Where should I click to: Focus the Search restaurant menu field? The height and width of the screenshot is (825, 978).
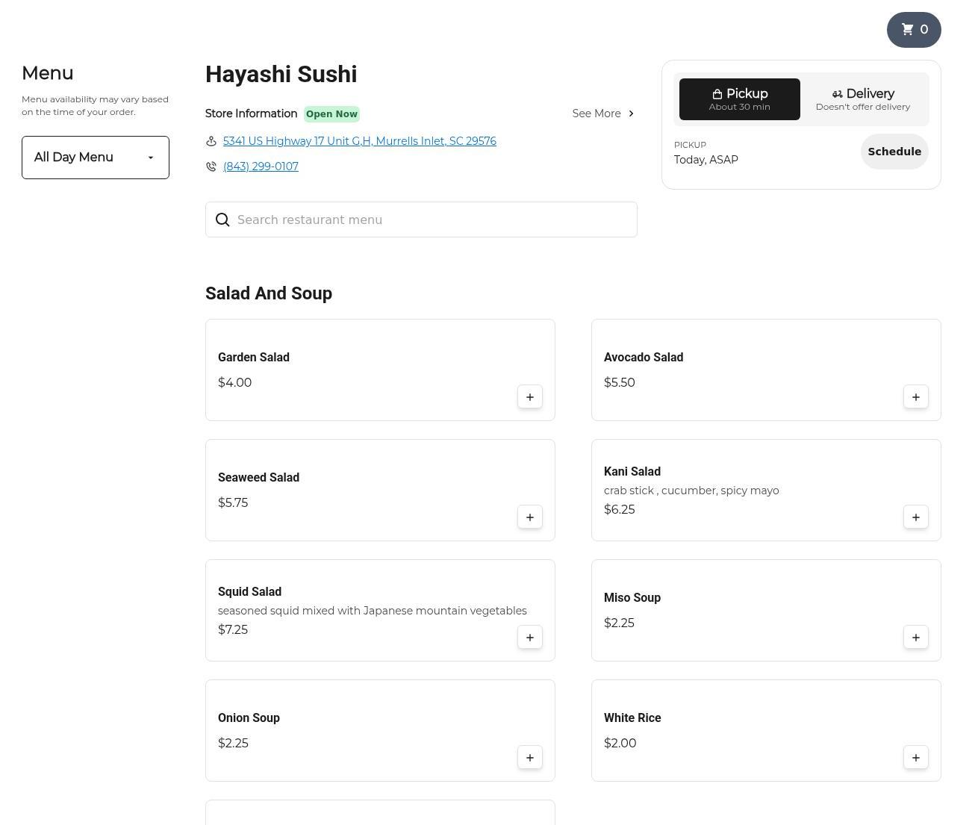[x=433, y=220]
